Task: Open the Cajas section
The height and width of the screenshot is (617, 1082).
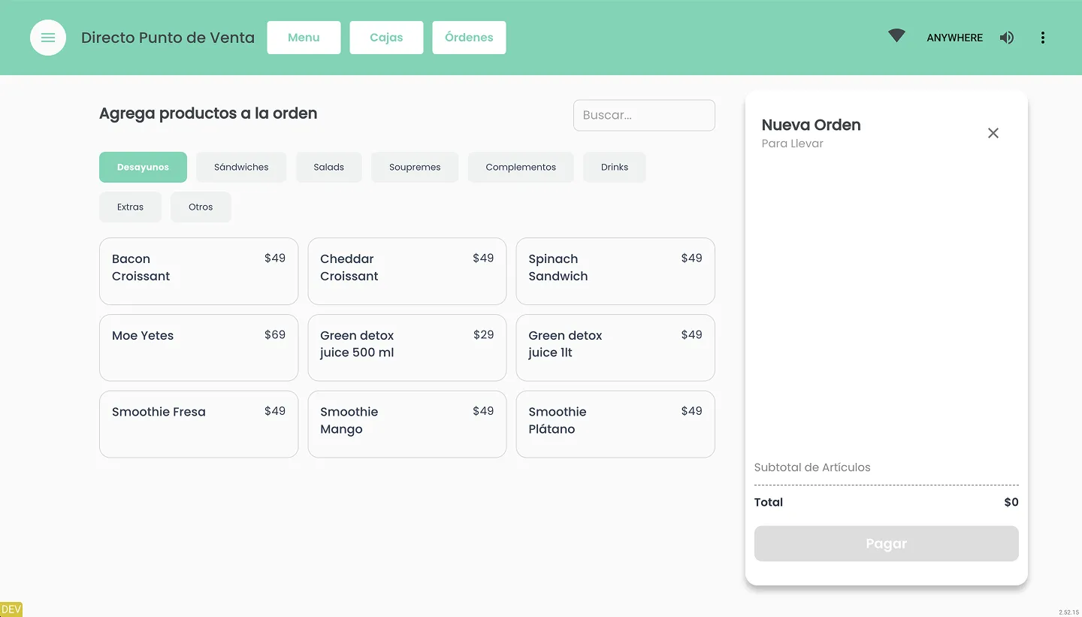Action: pos(386,38)
